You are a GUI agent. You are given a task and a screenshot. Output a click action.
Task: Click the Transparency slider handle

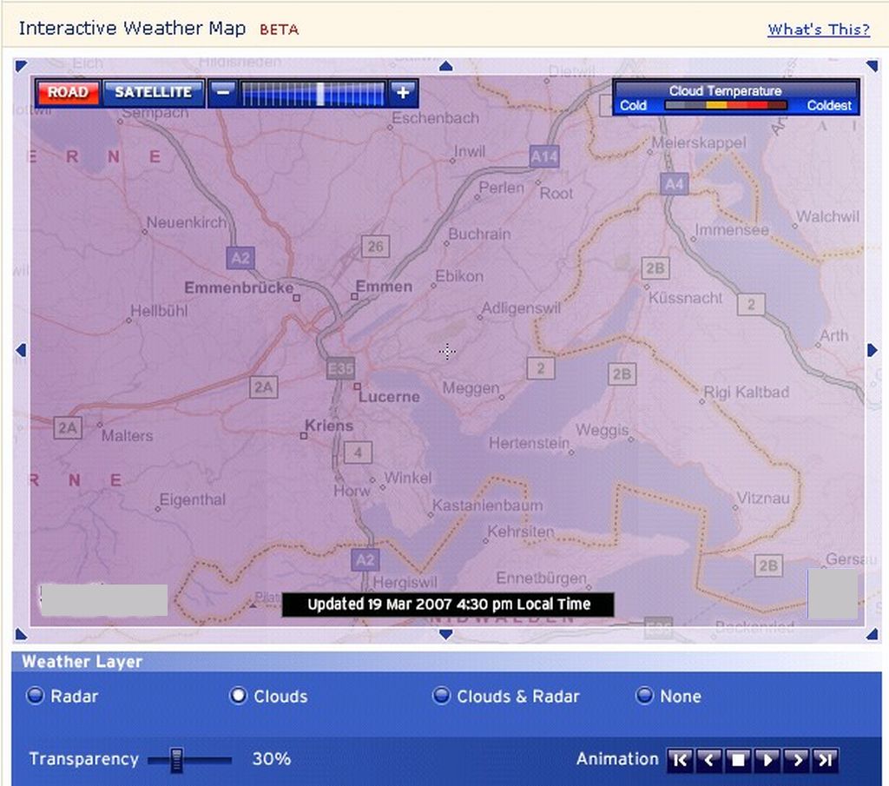[177, 760]
